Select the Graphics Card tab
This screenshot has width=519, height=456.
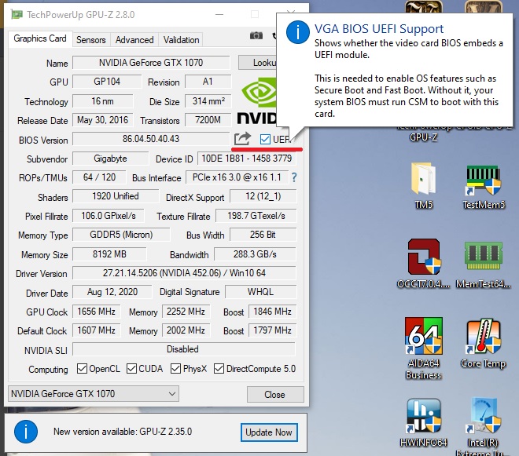[40, 38]
